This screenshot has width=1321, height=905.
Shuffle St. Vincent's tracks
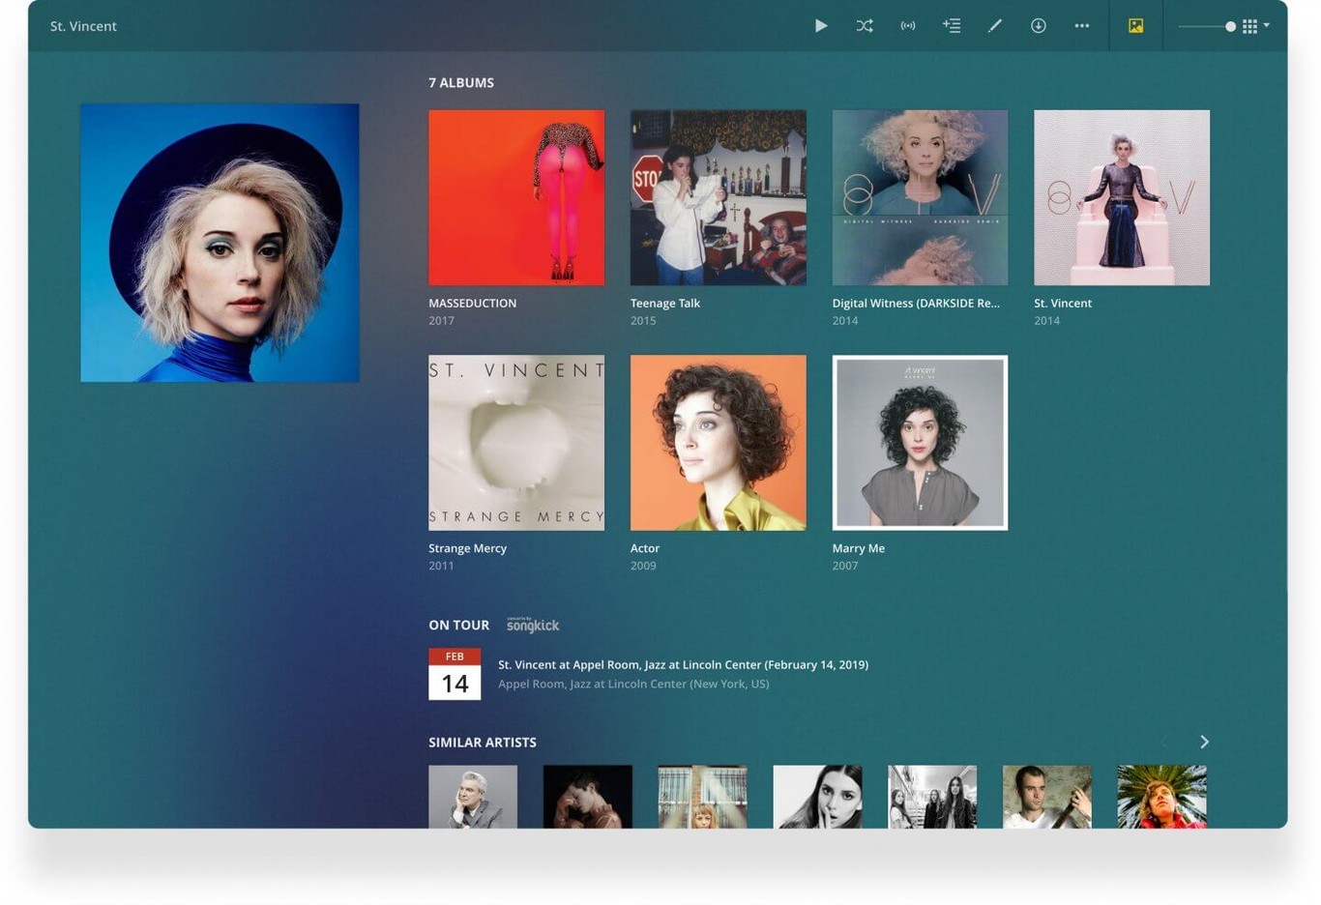[865, 26]
